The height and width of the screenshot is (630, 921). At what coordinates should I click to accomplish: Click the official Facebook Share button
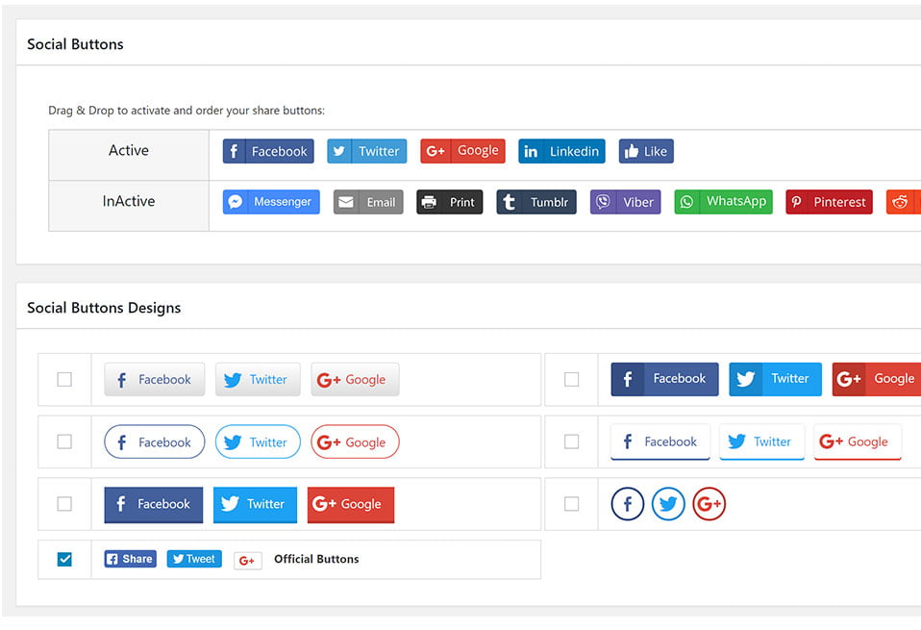[131, 559]
